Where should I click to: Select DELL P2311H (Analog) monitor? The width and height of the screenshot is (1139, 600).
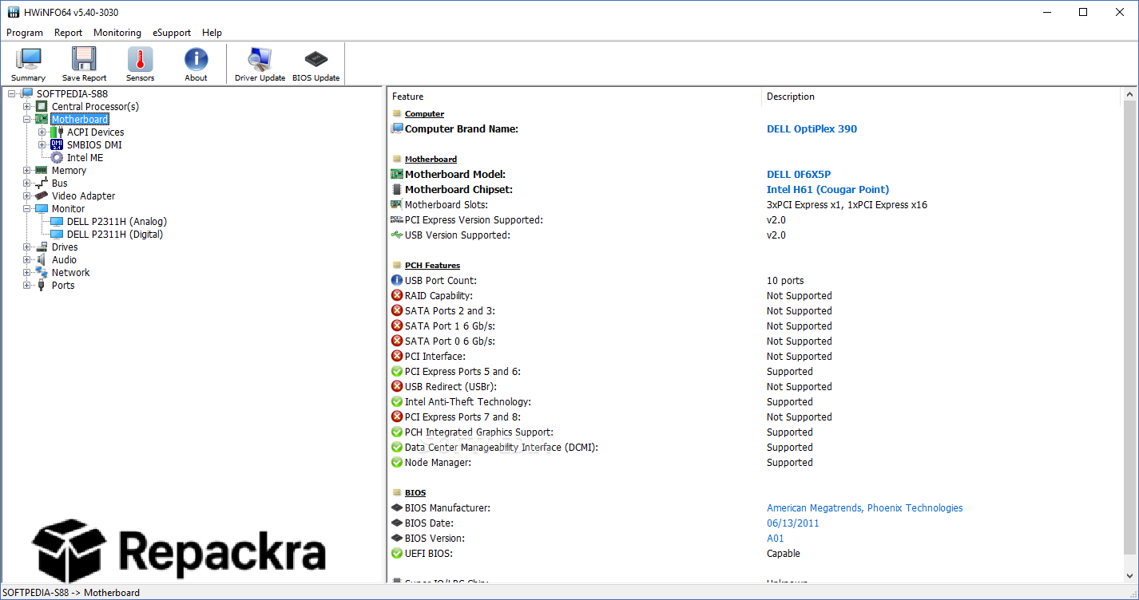click(117, 222)
